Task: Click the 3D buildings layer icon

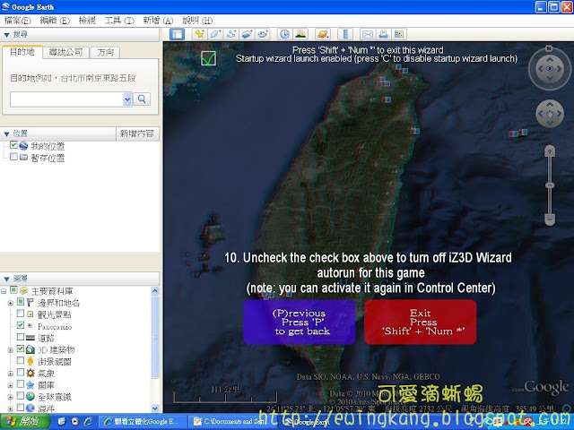Action: click(30, 350)
